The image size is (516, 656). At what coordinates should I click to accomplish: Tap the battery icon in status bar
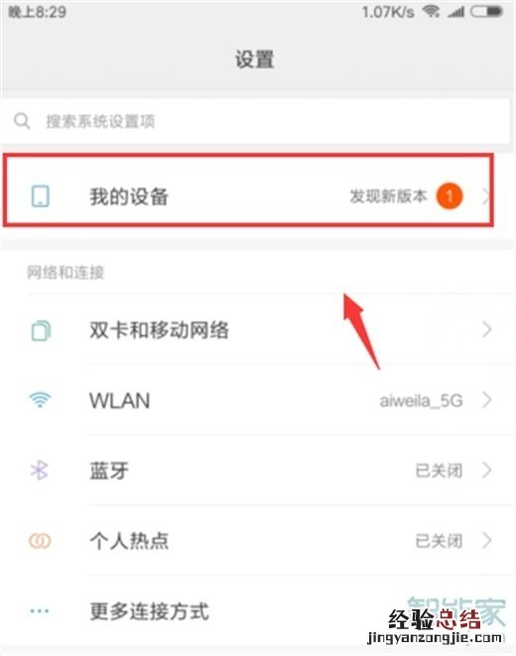coord(486,11)
